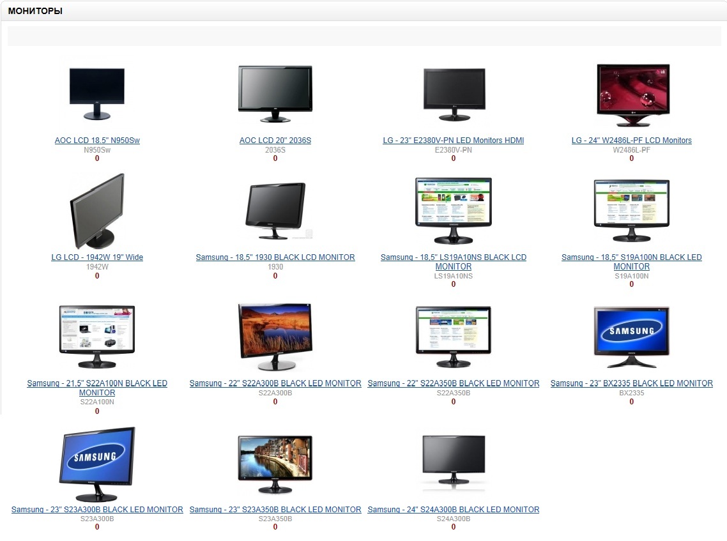
Task: Open Samsung 22" S22A300B BLACK LED MONITOR link
Action: (x=275, y=383)
